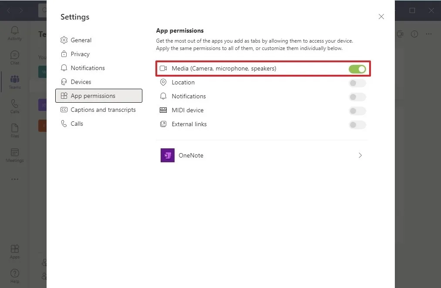The image size is (441, 288).
Task: Go back with the history back arrow
Action: (x=8, y=10)
